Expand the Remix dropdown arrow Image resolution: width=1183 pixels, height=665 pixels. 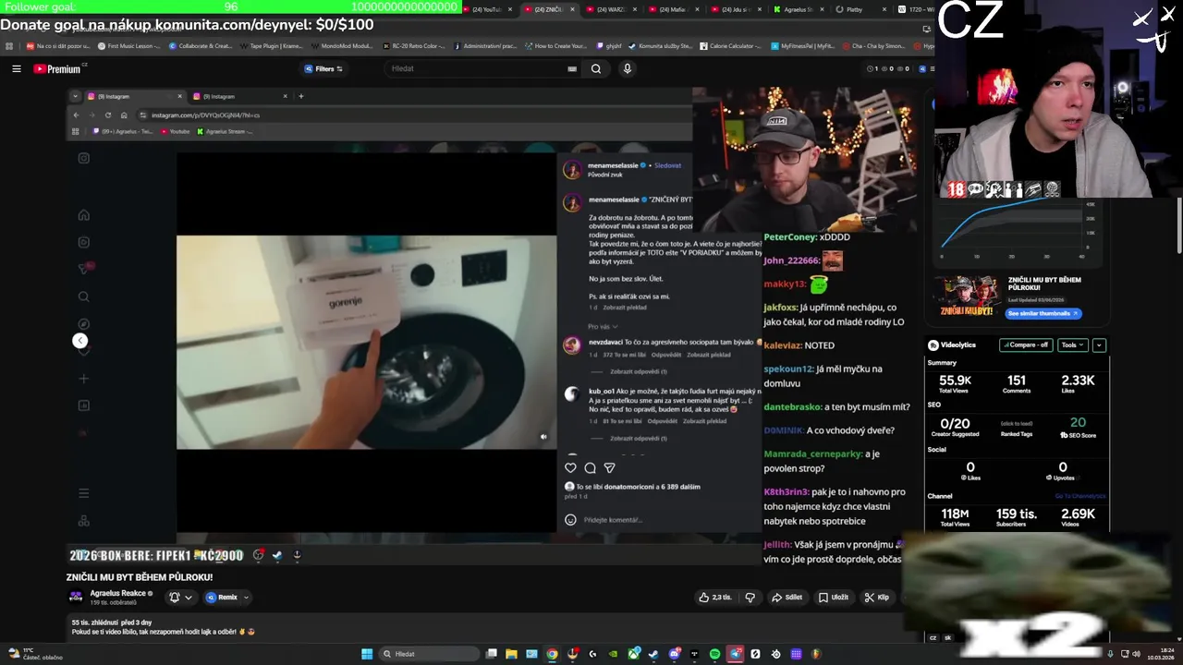tap(246, 598)
